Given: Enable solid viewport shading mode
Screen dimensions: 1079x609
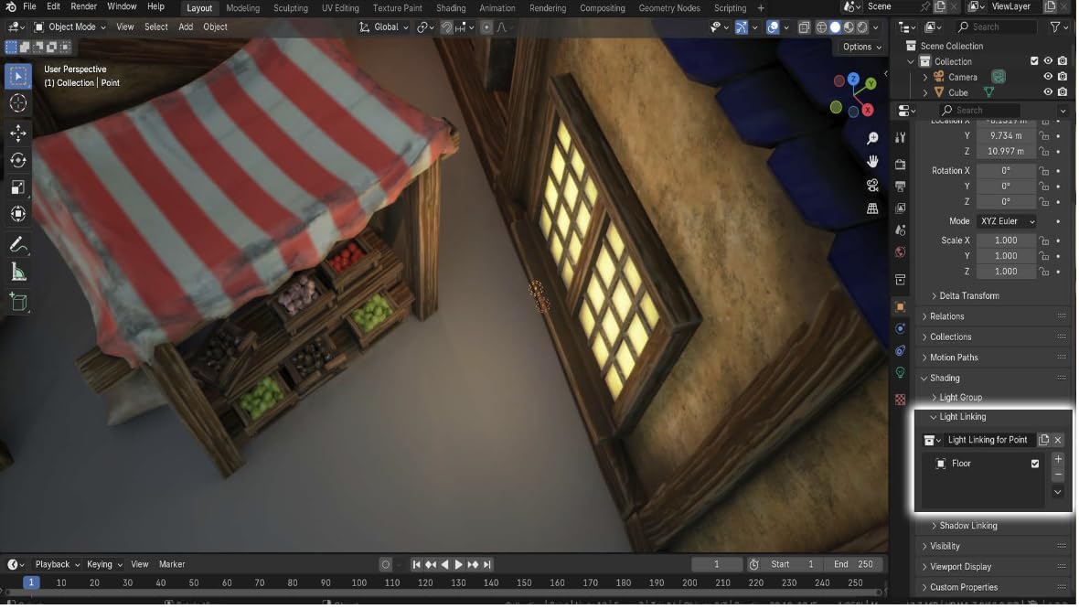Looking at the screenshot, I should pos(837,27).
